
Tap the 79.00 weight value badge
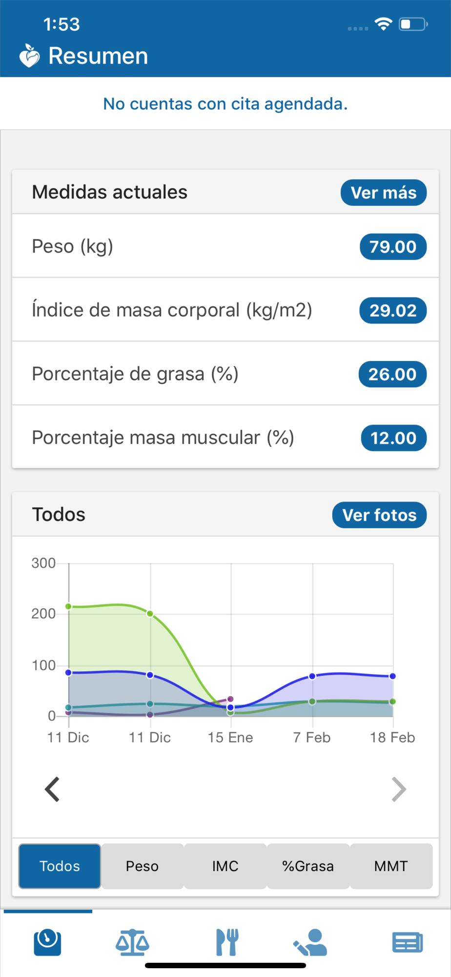pos(393,247)
